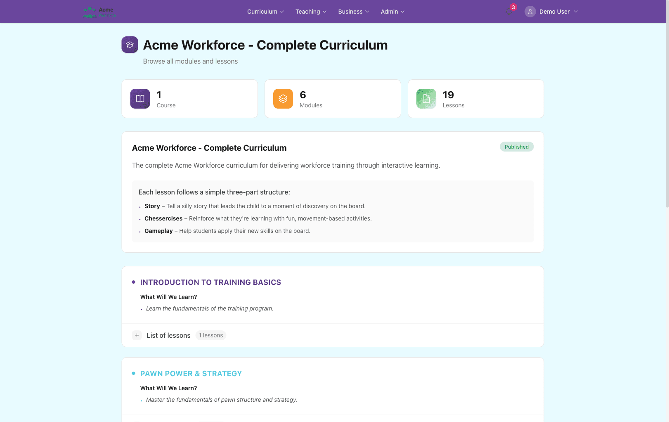
Task: Click the red notification badge showing 3
Action: [513, 7]
